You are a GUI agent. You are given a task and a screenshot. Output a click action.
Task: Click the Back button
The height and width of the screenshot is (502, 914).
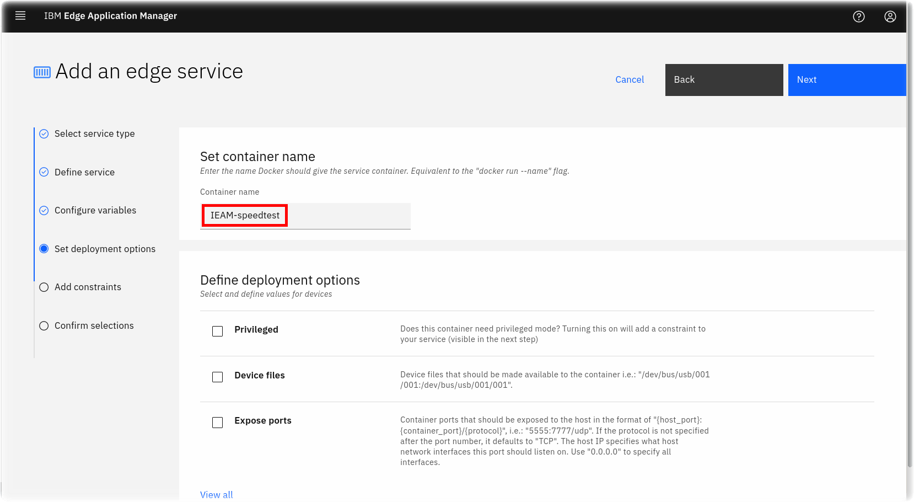(x=724, y=80)
